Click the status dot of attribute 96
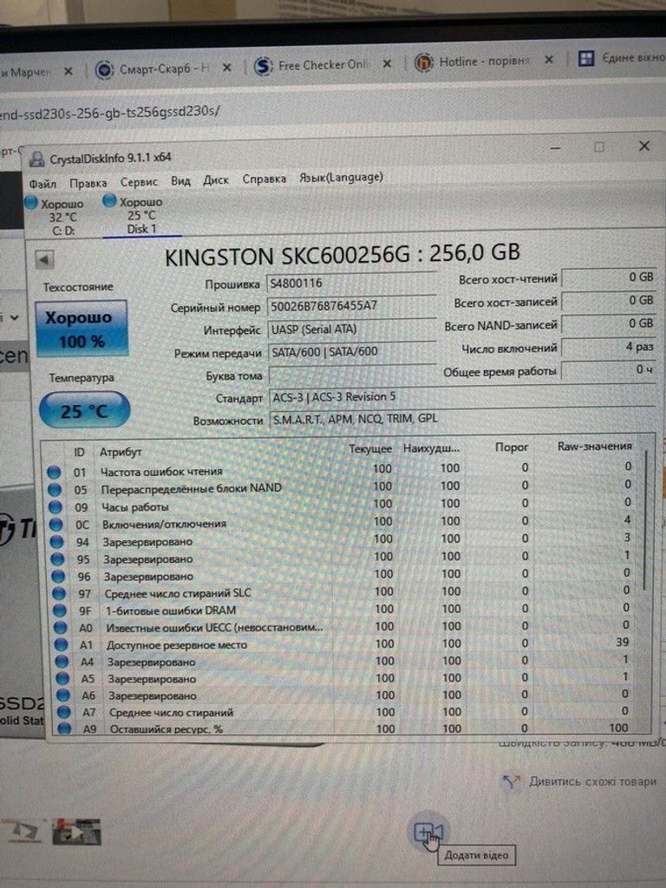Screen dimensions: 666x888 pyautogui.click(x=58, y=577)
